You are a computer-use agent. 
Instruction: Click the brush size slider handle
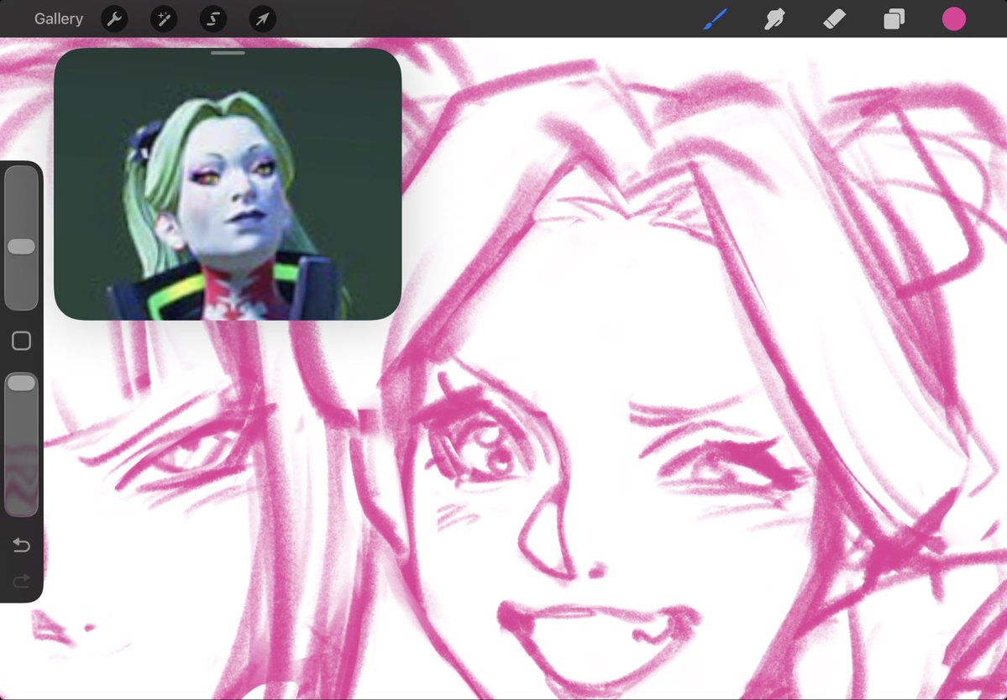tap(21, 247)
